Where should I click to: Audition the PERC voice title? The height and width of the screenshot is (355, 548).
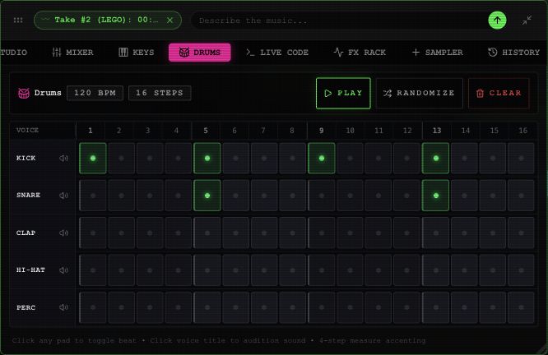point(26,307)
